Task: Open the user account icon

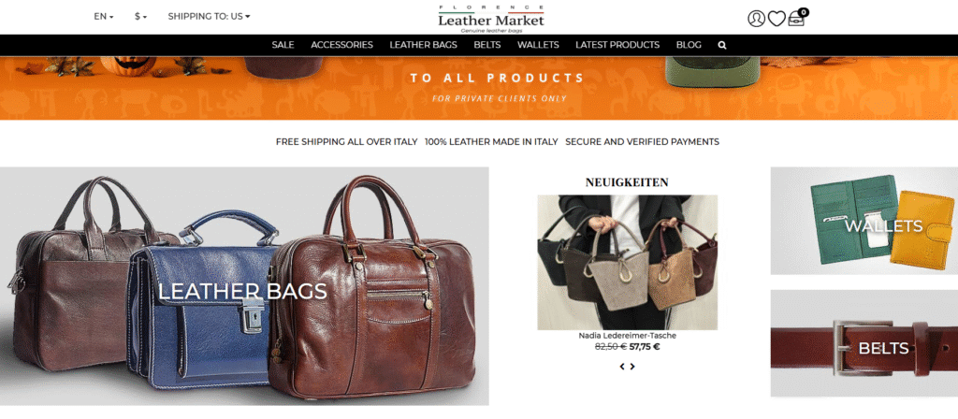Action: [756, 19]
